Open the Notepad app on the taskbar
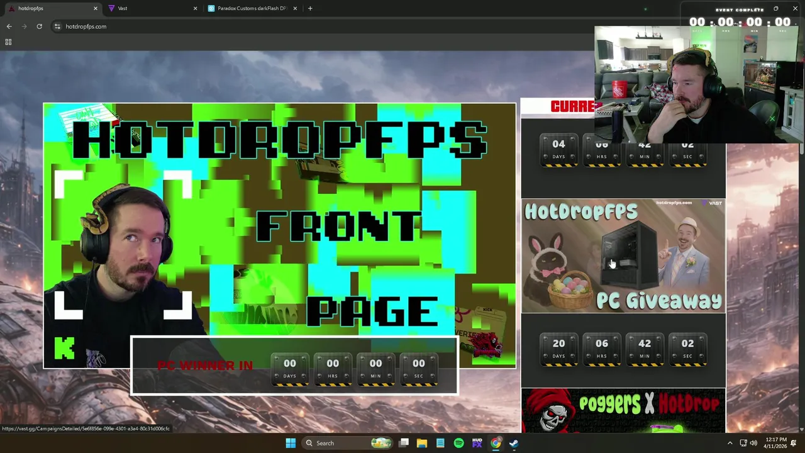The width and height of the screenshot is (805, 453). (x=440, y=443)
